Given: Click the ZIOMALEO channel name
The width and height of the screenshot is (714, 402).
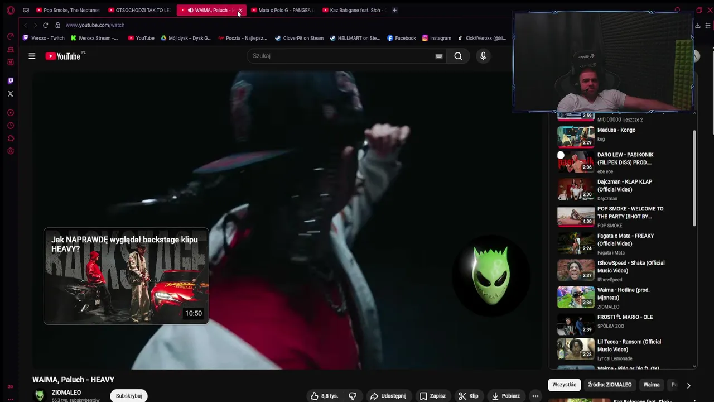Looking at the screenshot, I should tap(66, 393).
